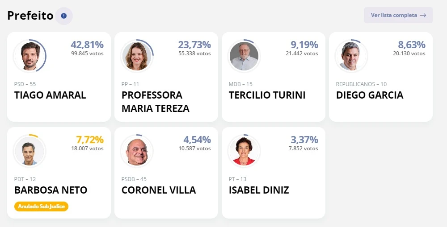Viewport: 447px width, 227px height.
Task: Select the ISABEL DINIZ name
Action: 259,190
